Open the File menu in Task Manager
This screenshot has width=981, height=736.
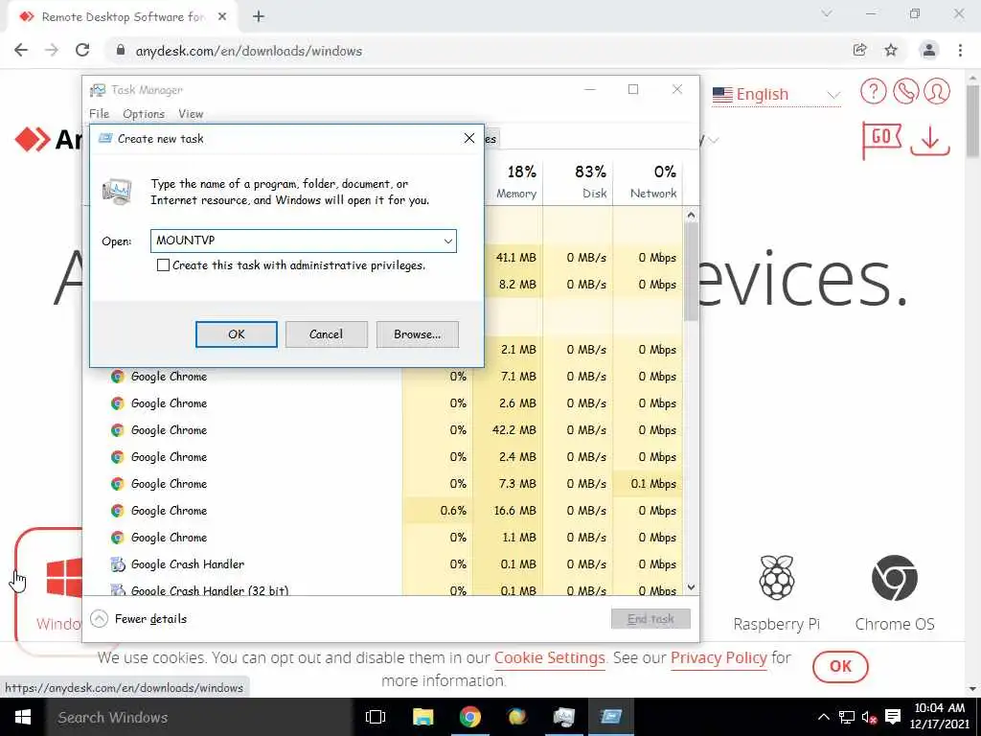(99, 114)
